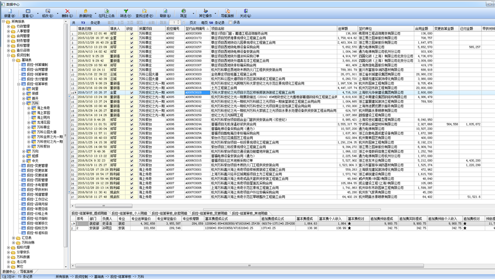Click the 导航面板 toolbar icon

click(x=228, y=11)
